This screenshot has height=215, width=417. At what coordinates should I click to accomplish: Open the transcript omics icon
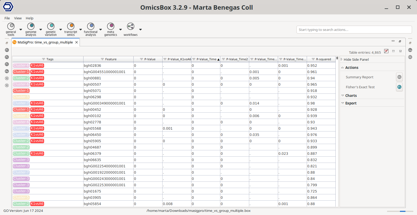pos(71,26)
